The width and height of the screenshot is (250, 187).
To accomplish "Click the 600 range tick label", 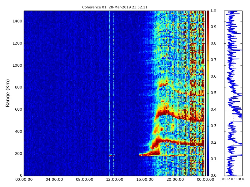I will tap(18, 109).
